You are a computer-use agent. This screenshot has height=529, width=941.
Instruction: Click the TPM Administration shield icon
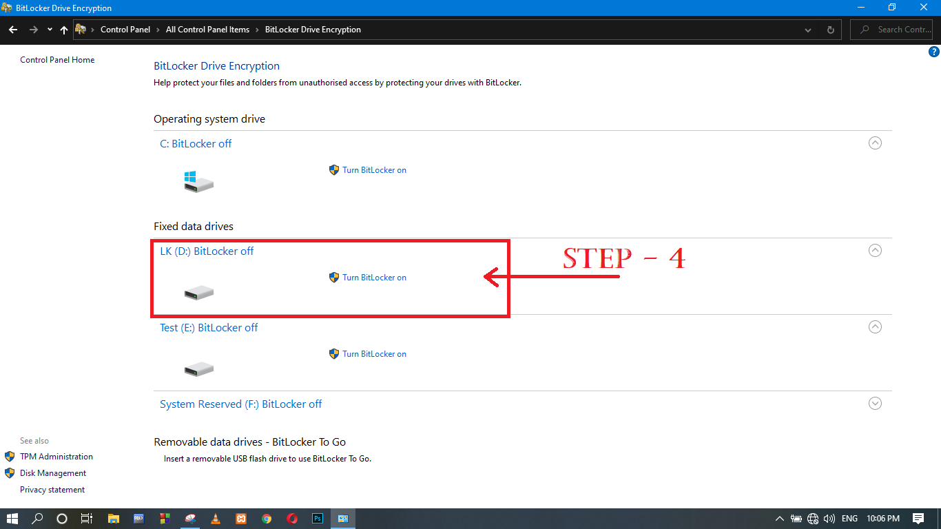pos(10,457)
